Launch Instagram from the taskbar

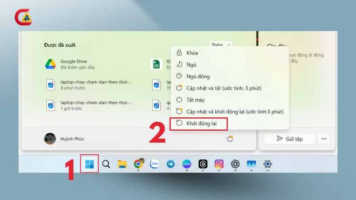(x=219, y=164)
